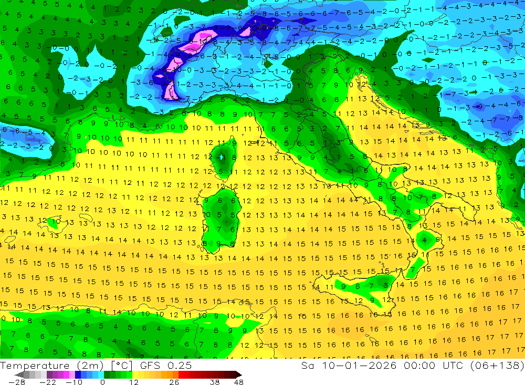This screenshot has height=385, width=525.
Task: Click the dark right arrow of colorbar
Action: click(x=239, y=374)
